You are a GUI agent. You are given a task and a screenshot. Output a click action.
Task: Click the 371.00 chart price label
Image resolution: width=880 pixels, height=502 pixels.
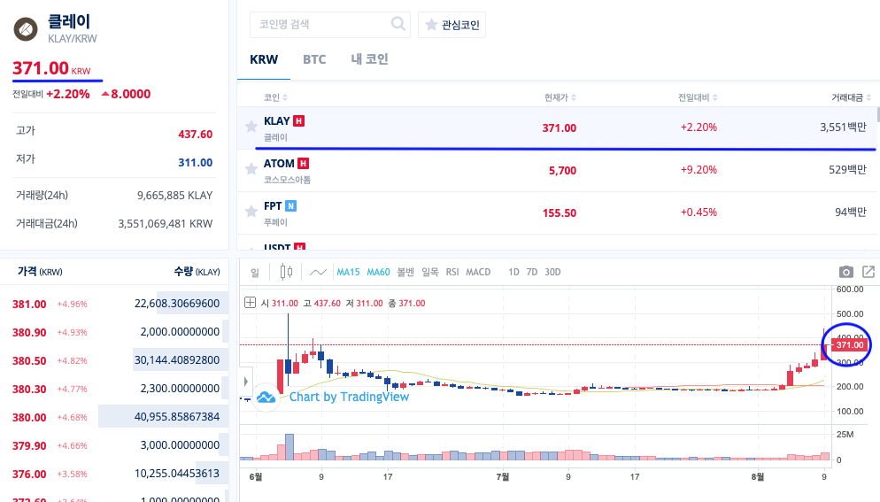point(850,344)
